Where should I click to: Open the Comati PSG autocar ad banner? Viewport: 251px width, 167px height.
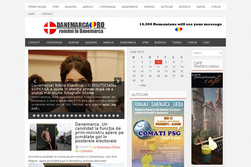158,134
